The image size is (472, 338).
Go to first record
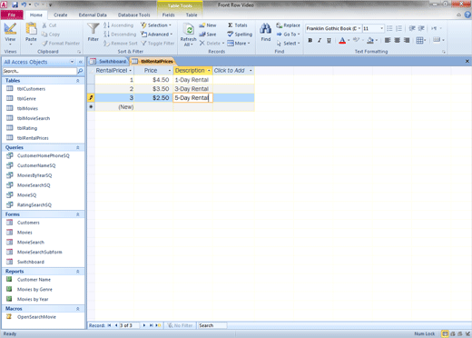(109, 325)
